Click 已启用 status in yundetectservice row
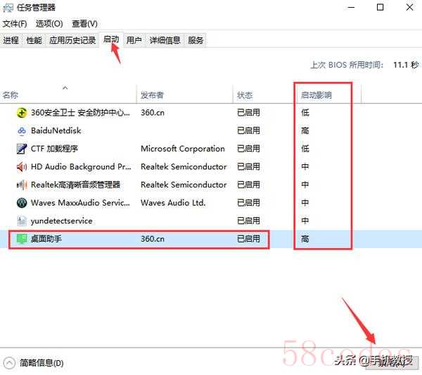The image size is (422, 375). click(x=248, y=221)
